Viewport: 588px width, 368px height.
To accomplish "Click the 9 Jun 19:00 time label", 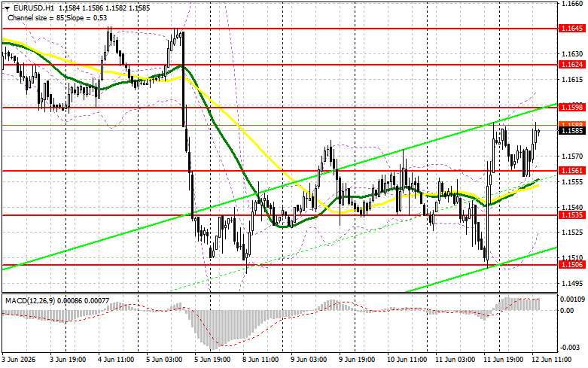I will coord(357,360).
